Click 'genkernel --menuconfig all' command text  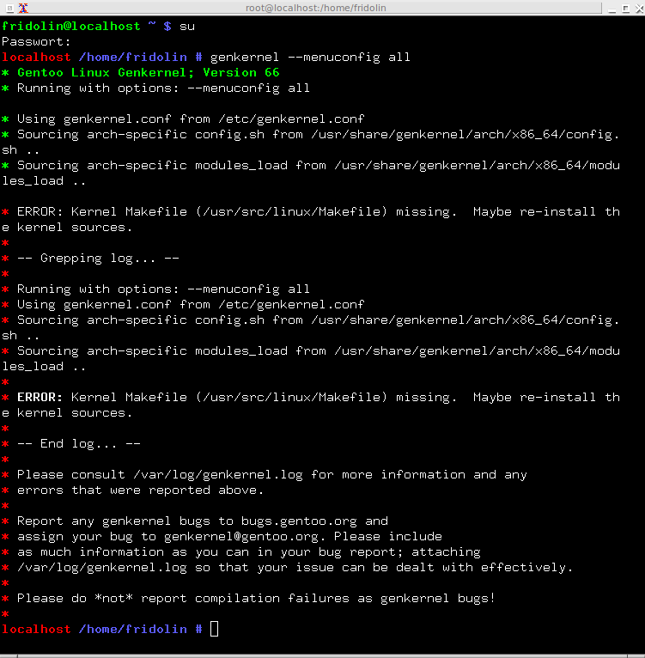coord(310,57)
